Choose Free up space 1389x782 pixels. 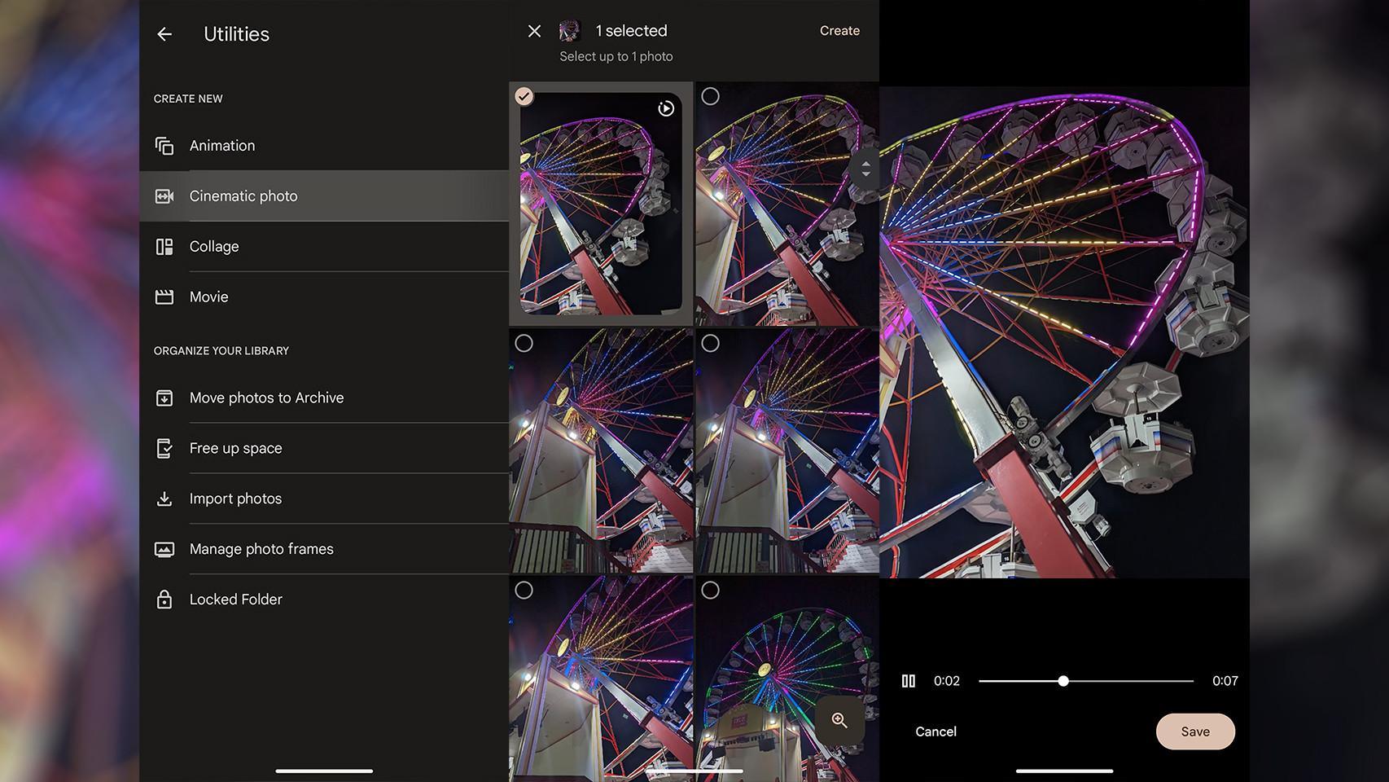324,449
